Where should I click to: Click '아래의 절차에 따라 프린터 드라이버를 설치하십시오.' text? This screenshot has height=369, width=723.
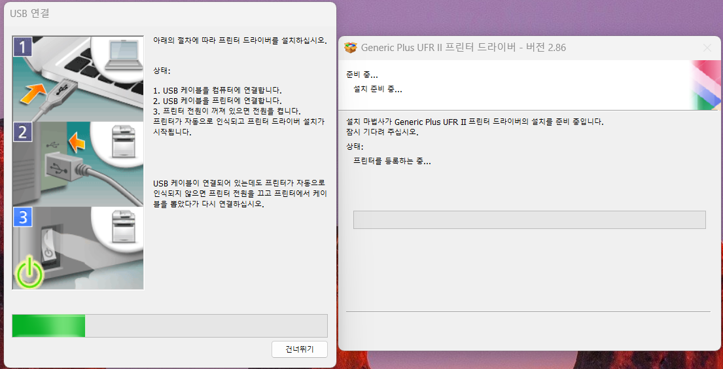coord(239,40)
